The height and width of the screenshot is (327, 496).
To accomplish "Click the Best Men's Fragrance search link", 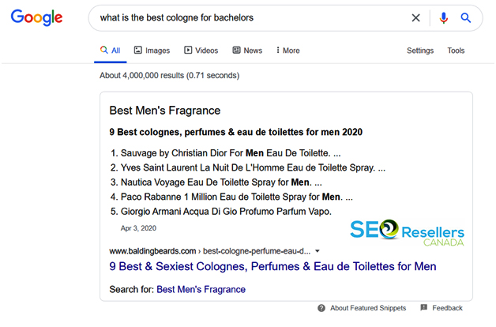I will tap(201, 289).
